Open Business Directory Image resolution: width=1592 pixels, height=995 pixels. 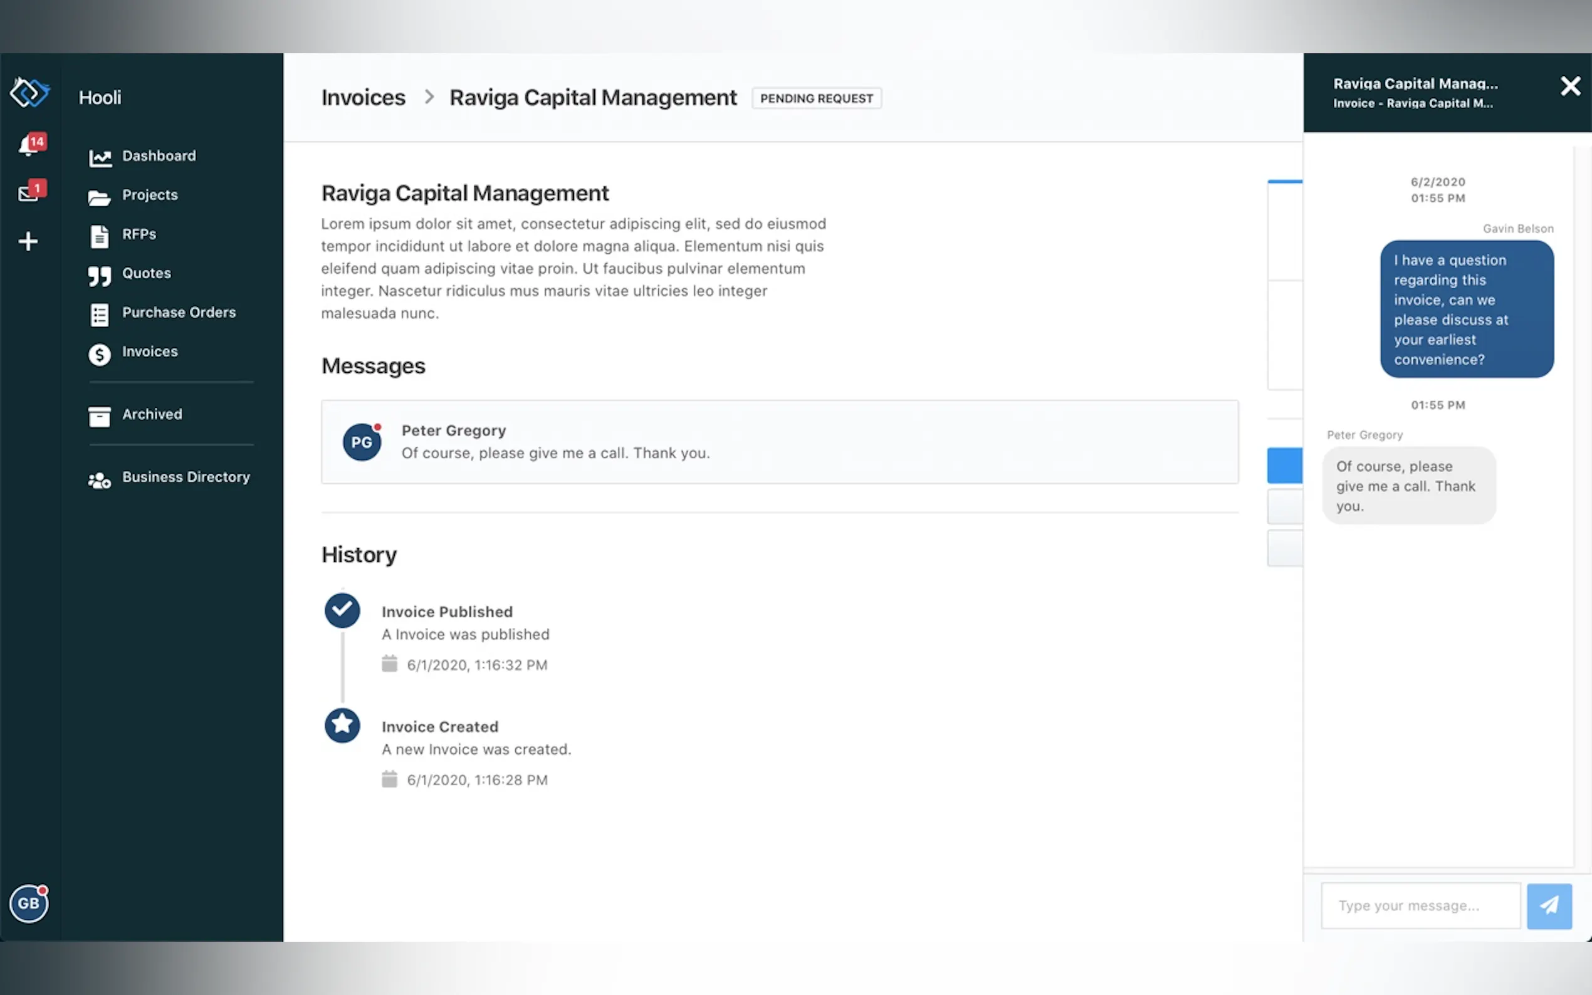click(x=186, y=477)
